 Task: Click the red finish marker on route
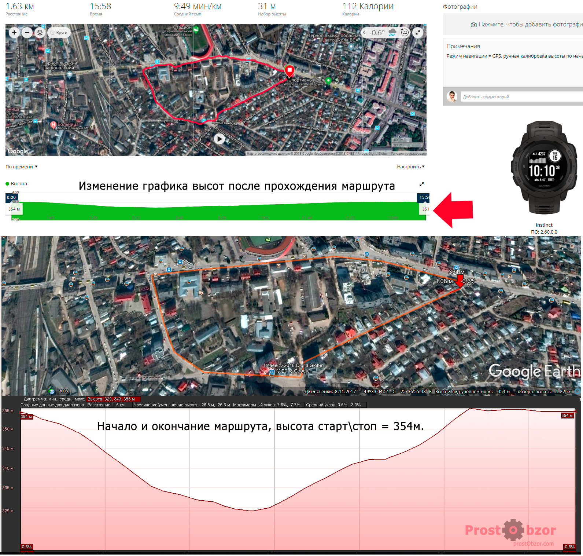(289, 70)
